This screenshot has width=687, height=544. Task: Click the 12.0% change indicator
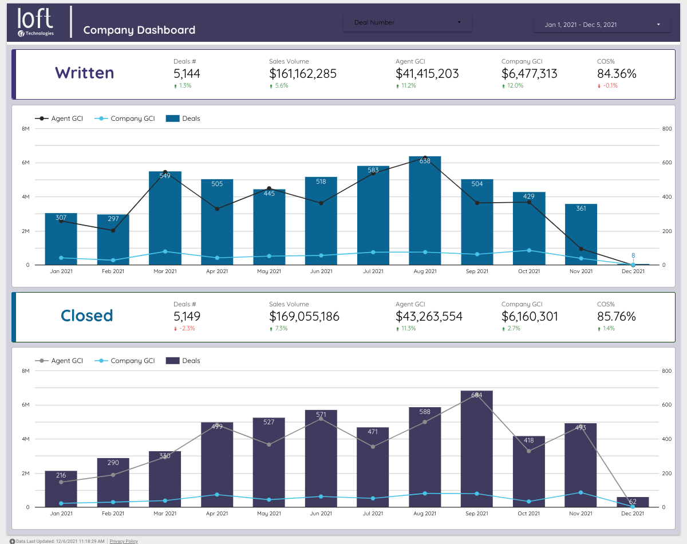pos(512,86)
